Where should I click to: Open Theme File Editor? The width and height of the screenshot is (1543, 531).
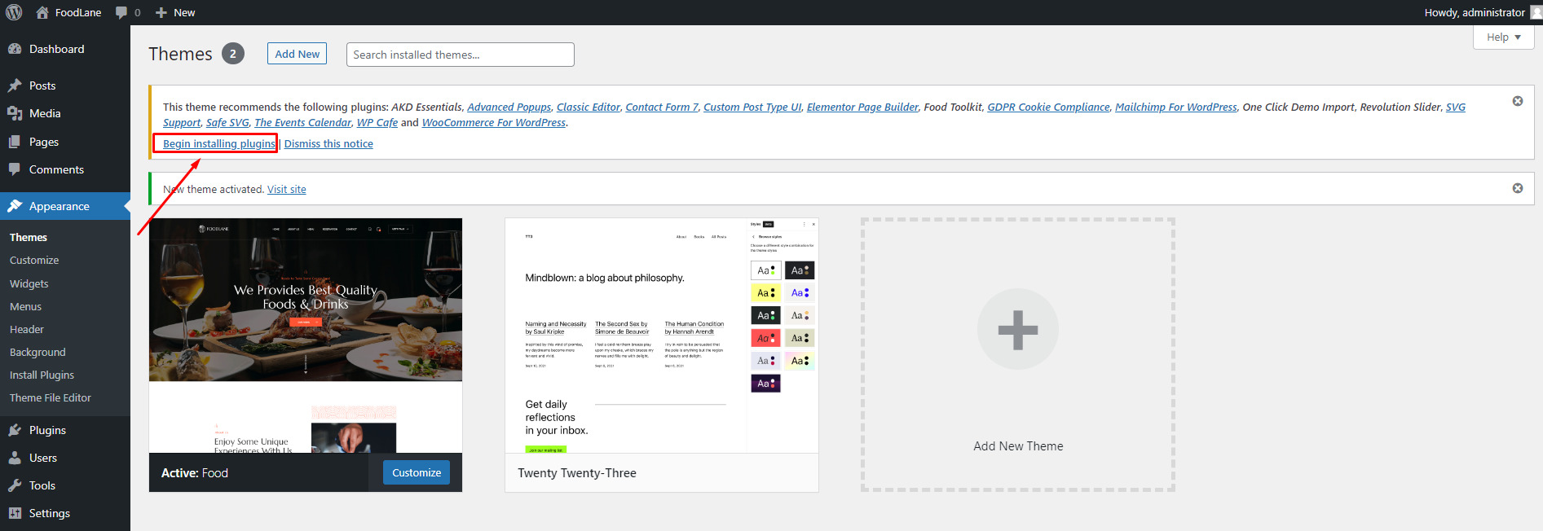click(x=51, y=397)
